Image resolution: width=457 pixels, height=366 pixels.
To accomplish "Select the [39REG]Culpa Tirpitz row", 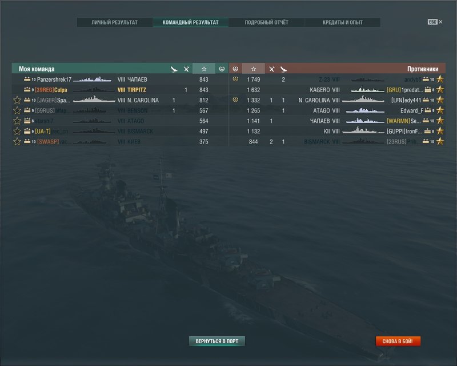I will [120, 90].
